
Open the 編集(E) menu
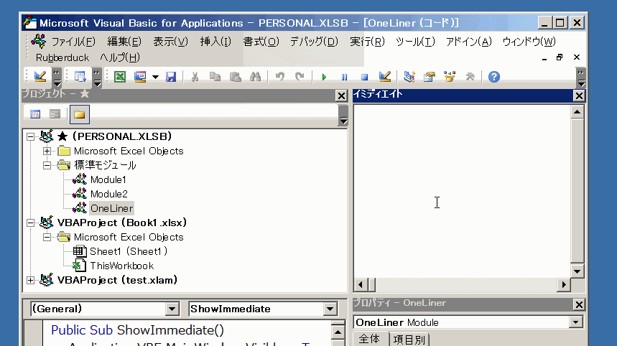tap(124, 42)
